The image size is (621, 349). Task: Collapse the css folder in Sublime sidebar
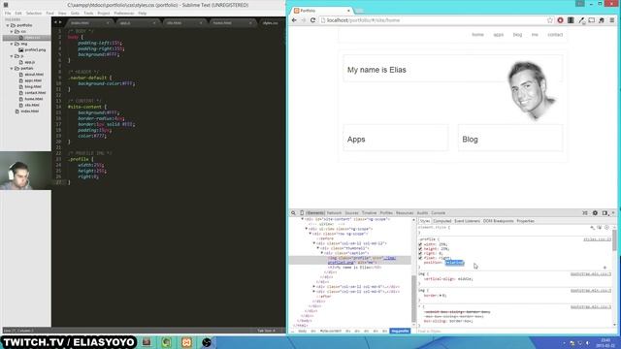(x=12, y=31)
